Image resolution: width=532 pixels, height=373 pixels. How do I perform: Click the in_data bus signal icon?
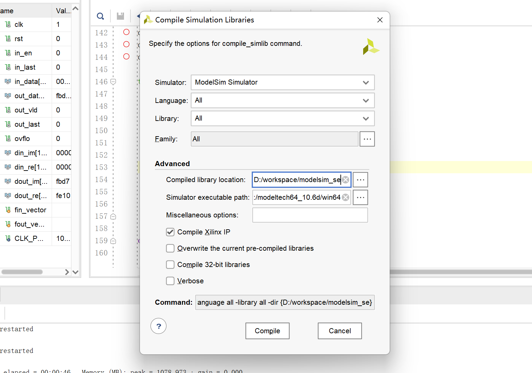[x=8, y=82]
